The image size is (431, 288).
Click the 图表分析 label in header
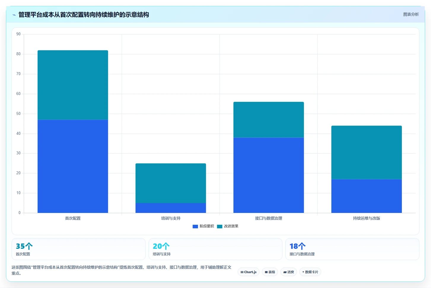(411, 14)
